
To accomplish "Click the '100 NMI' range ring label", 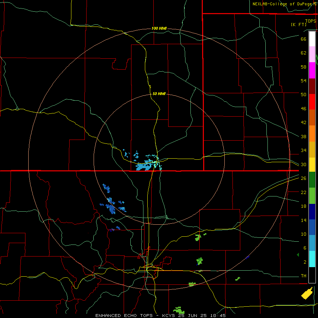I will [x=159, y=28].
